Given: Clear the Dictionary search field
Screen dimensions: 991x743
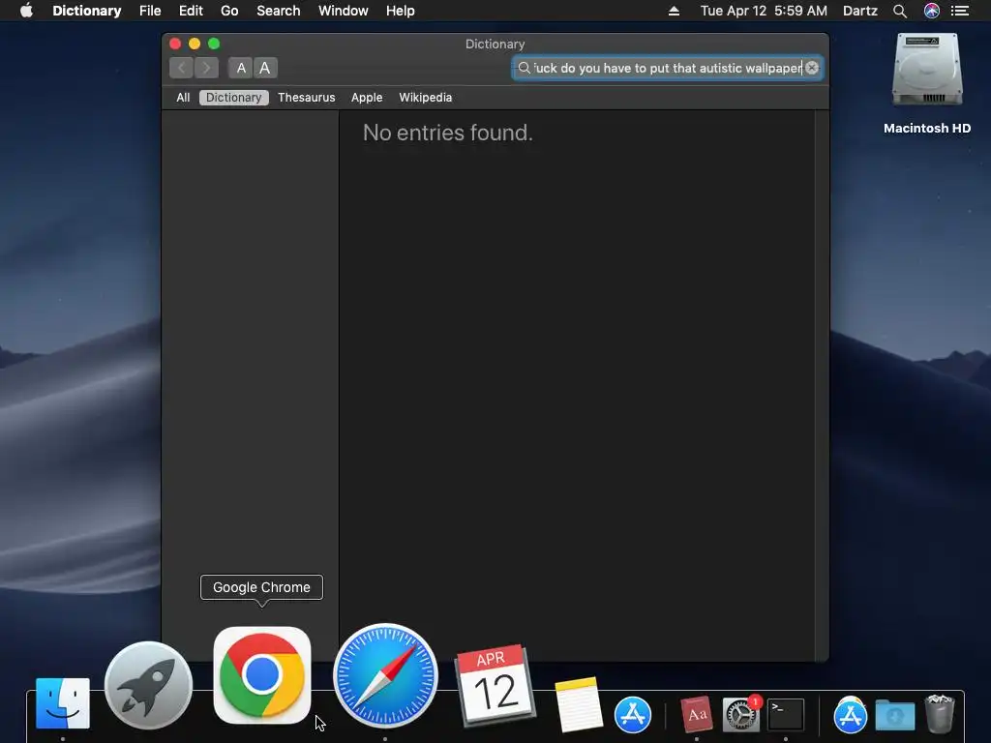Looking at the screenshot, I should [x=812, y=68].
